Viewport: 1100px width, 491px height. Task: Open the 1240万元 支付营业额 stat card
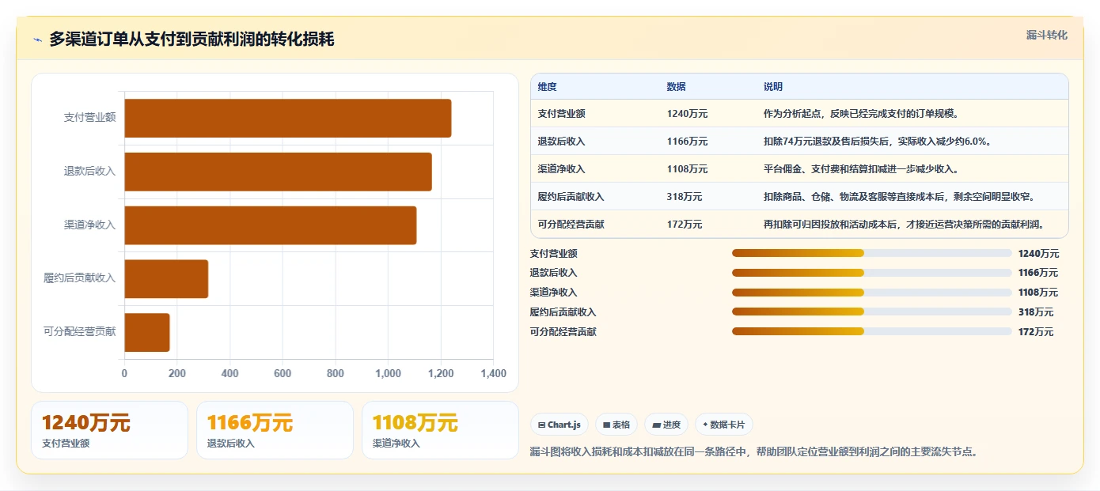pos(110,430)
